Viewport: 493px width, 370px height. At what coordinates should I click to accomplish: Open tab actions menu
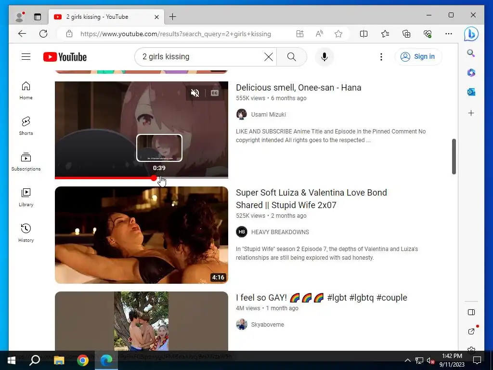pos(38,17)
